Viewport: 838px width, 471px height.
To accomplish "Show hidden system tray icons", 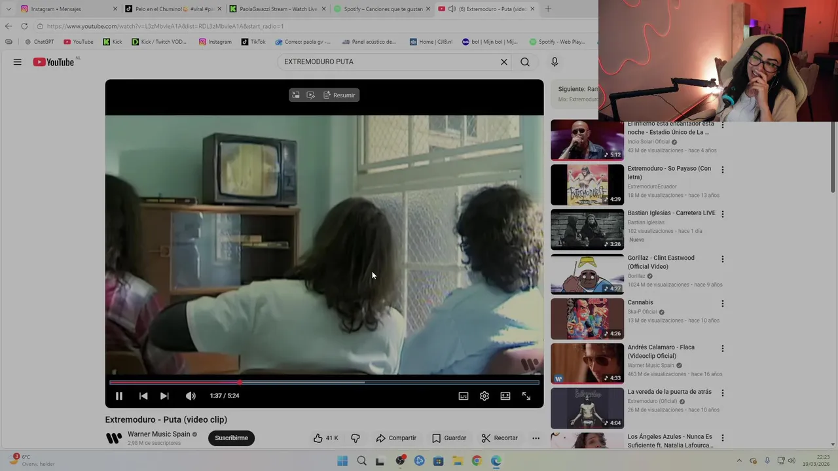I will pyautogui.click(x=739, y=461).
